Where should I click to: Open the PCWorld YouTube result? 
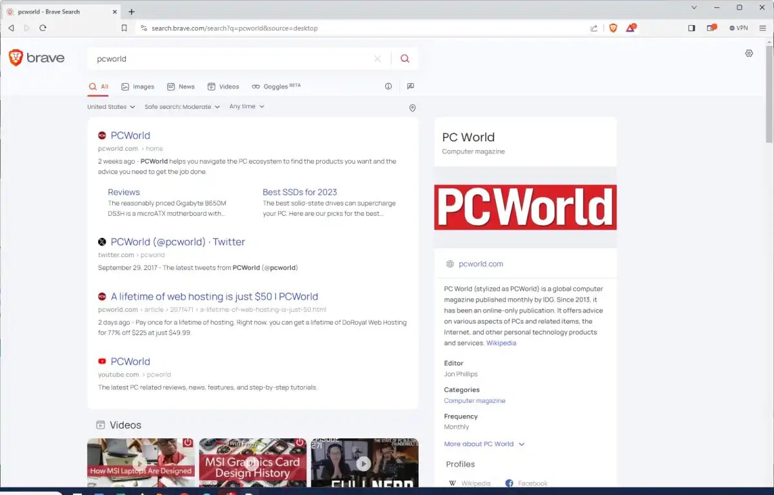pyautogui.click(x=130, y=362)
